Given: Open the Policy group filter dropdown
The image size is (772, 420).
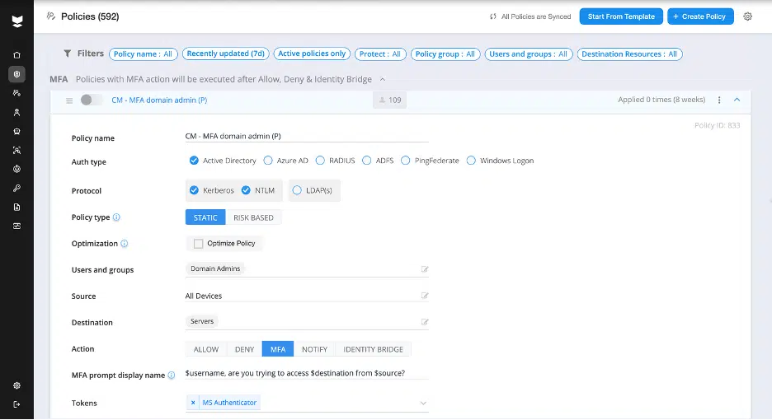Looking at the screenshot, I should (445, 54).
